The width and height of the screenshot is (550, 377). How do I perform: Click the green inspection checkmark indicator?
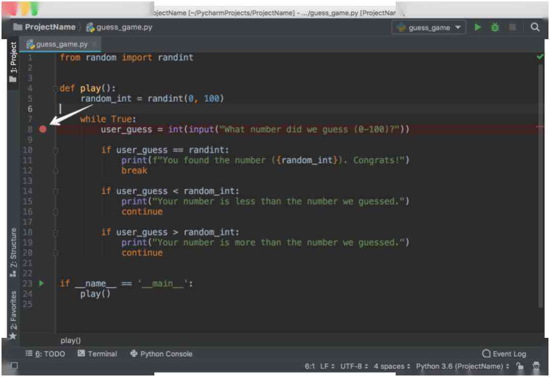540,56
